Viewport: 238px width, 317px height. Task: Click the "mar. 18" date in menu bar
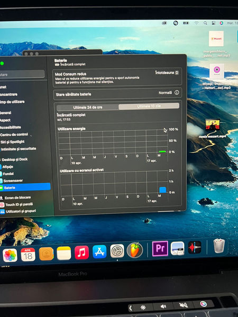coord(232,23)
